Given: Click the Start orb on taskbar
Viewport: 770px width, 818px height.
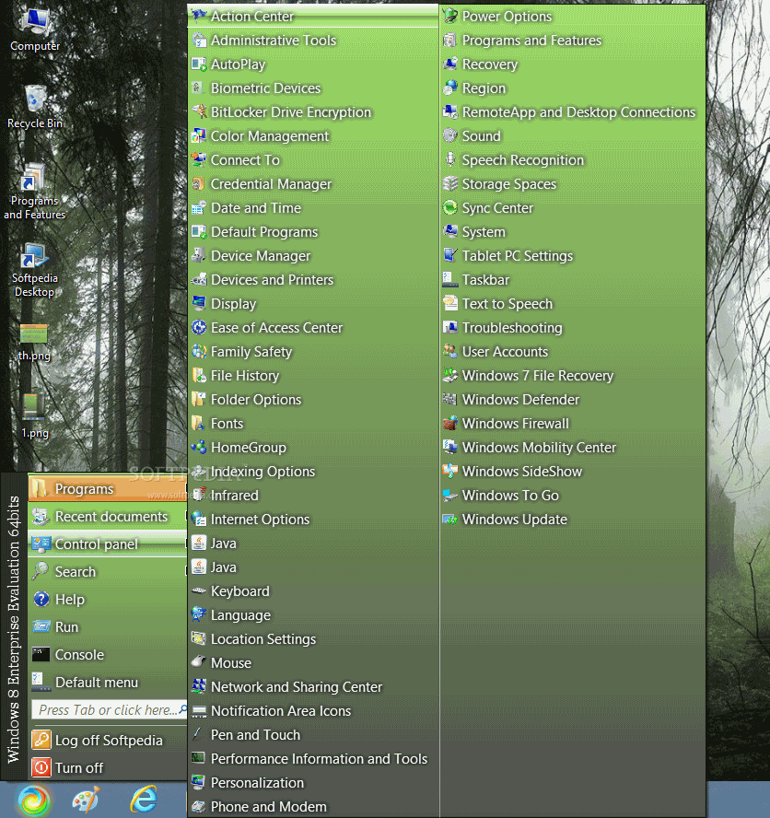Looking at the screenshot, I should (33, 800).
